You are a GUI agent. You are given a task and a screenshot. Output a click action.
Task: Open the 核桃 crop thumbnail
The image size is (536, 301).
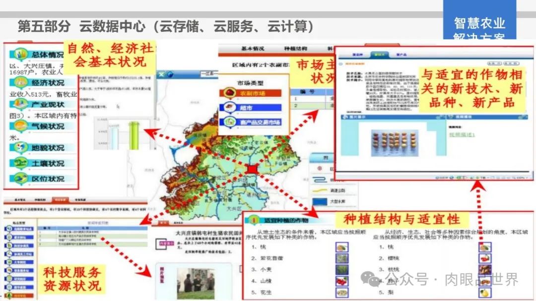click(x=485, y=270)
